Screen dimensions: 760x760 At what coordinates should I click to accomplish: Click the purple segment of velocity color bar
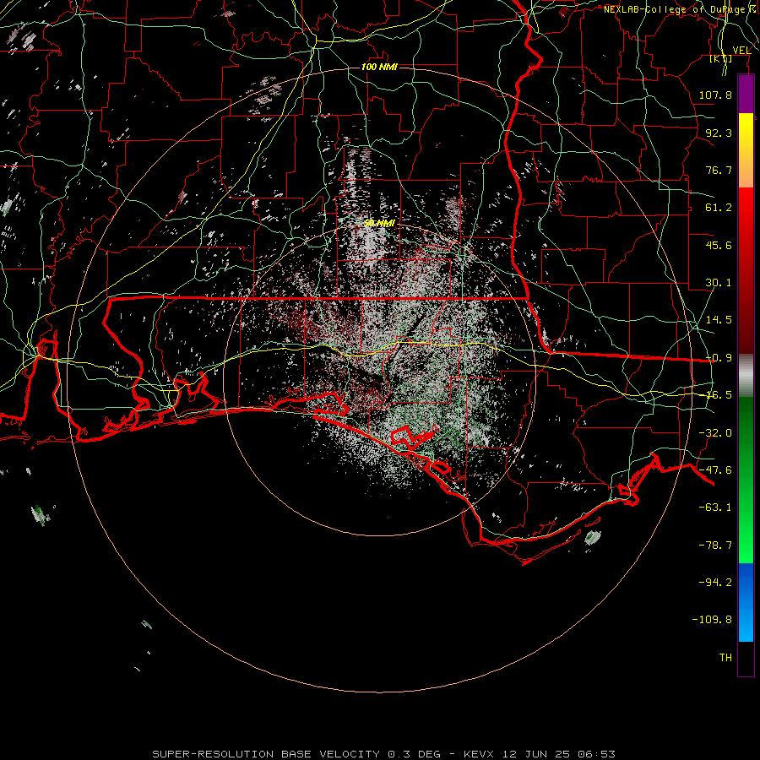[x=746, y=95]
